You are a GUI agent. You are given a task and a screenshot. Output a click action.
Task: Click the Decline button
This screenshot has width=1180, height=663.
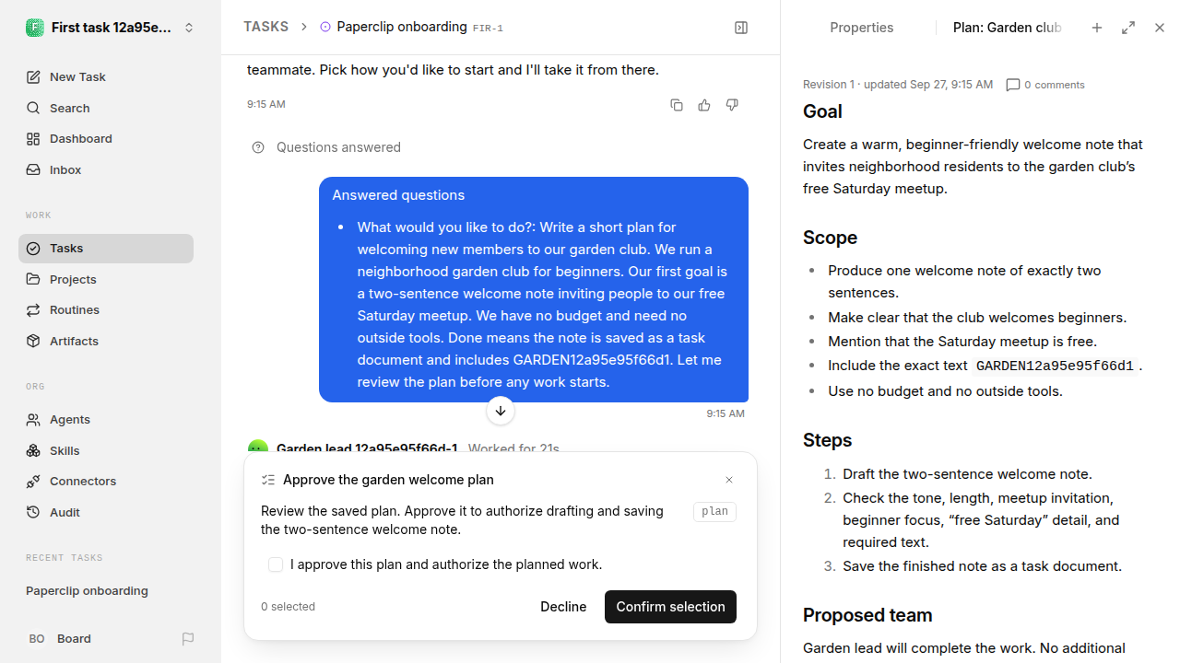click(563, 607)
